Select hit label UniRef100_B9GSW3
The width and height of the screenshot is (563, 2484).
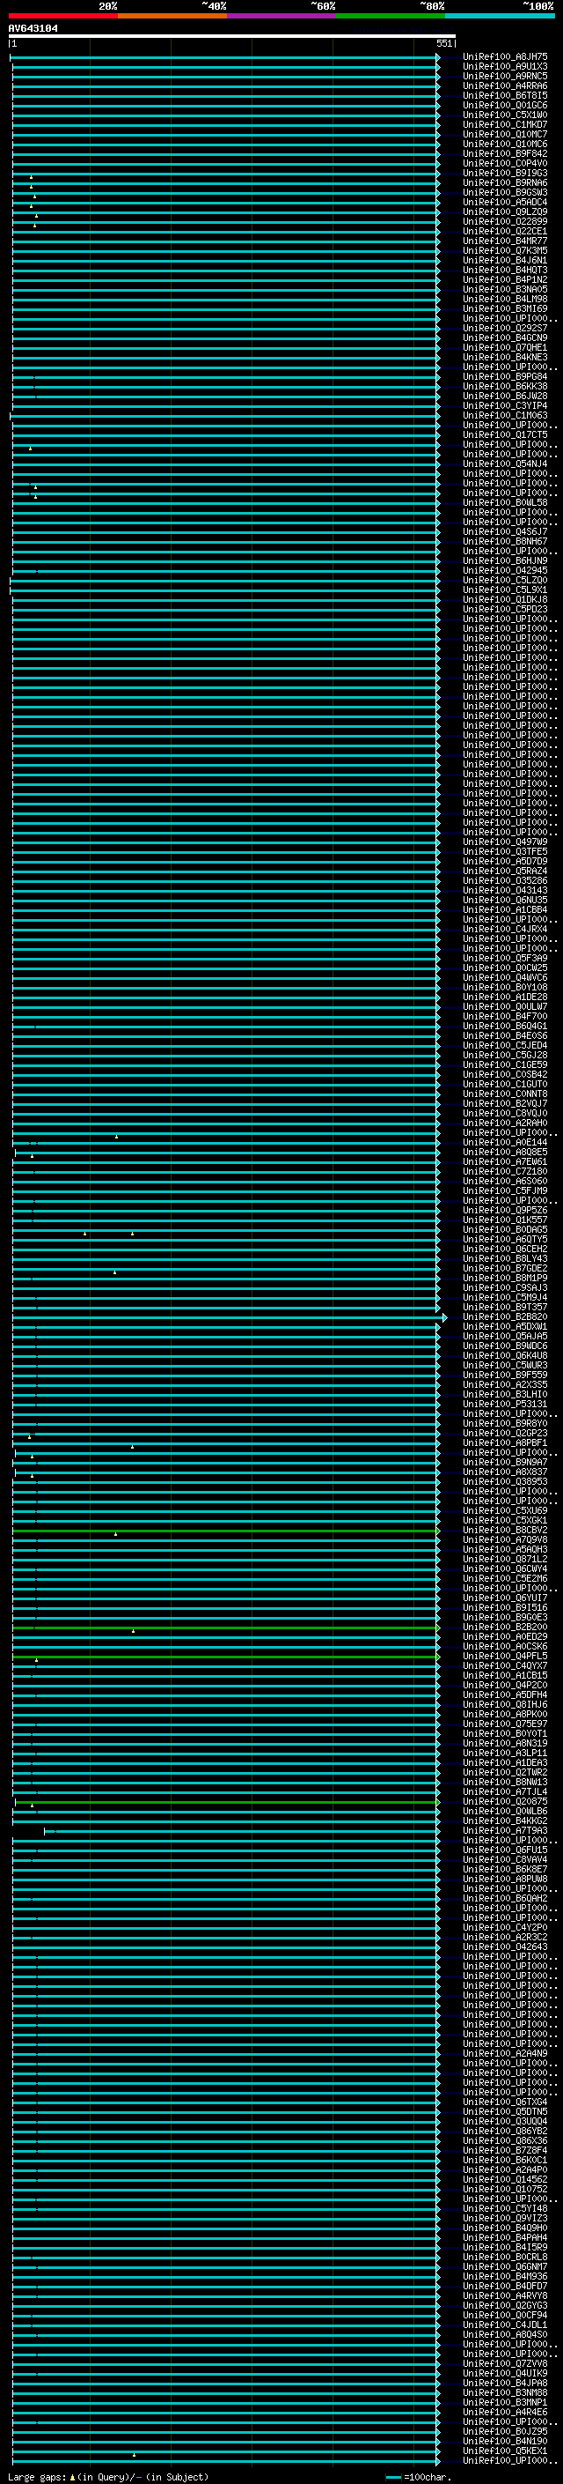pos(504,193)
